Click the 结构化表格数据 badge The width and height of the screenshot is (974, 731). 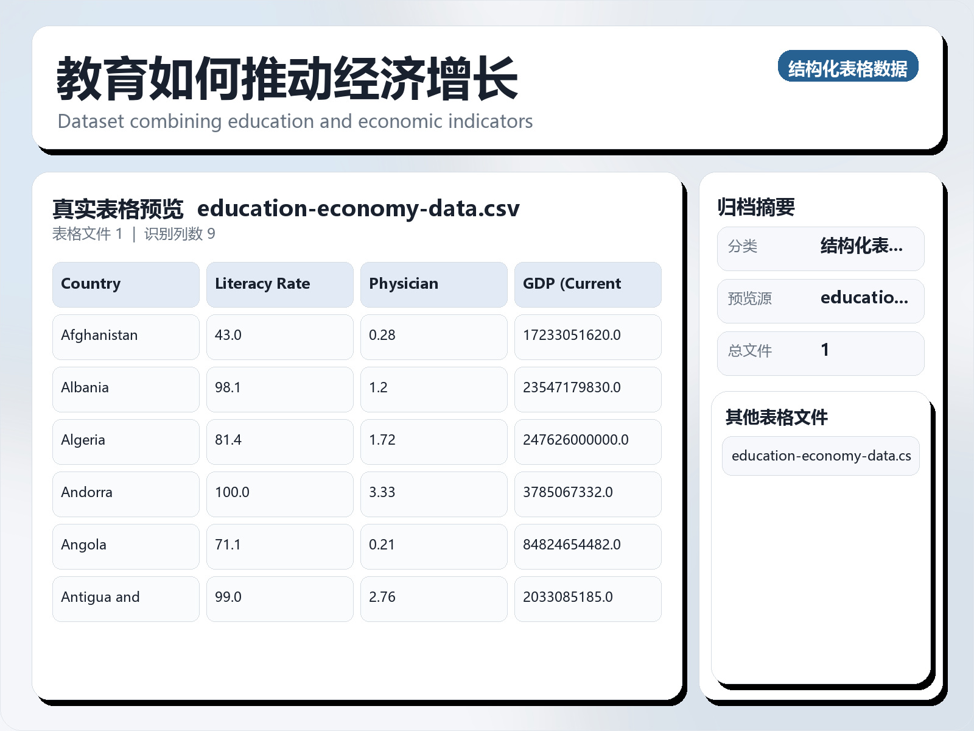click(849, 68)
